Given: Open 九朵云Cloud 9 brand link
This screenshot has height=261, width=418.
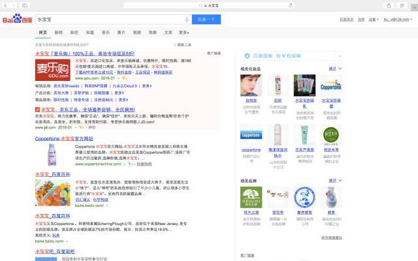Looking at the screenshot, I should pos(125,86).
